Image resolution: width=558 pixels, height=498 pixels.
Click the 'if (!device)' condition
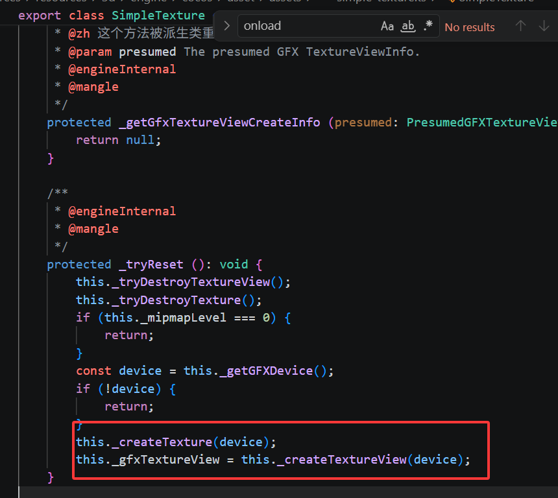pyautogui.click(x=119, y=389)
